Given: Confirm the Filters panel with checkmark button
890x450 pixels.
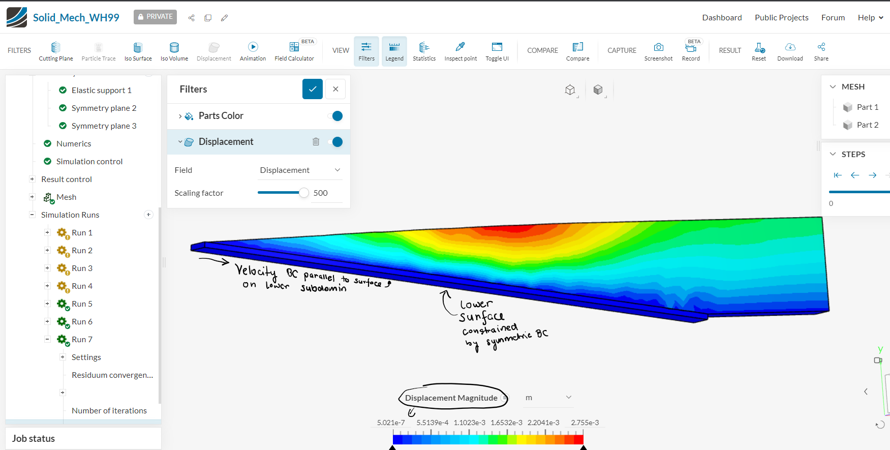Looking at the screenshot, I should pos(313,89).
